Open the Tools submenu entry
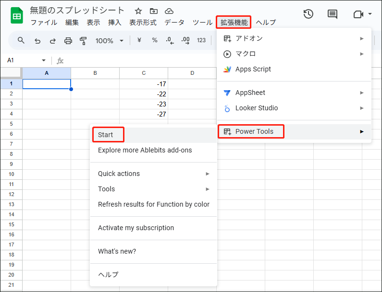 pyautogui.click(x=153, y=189)
